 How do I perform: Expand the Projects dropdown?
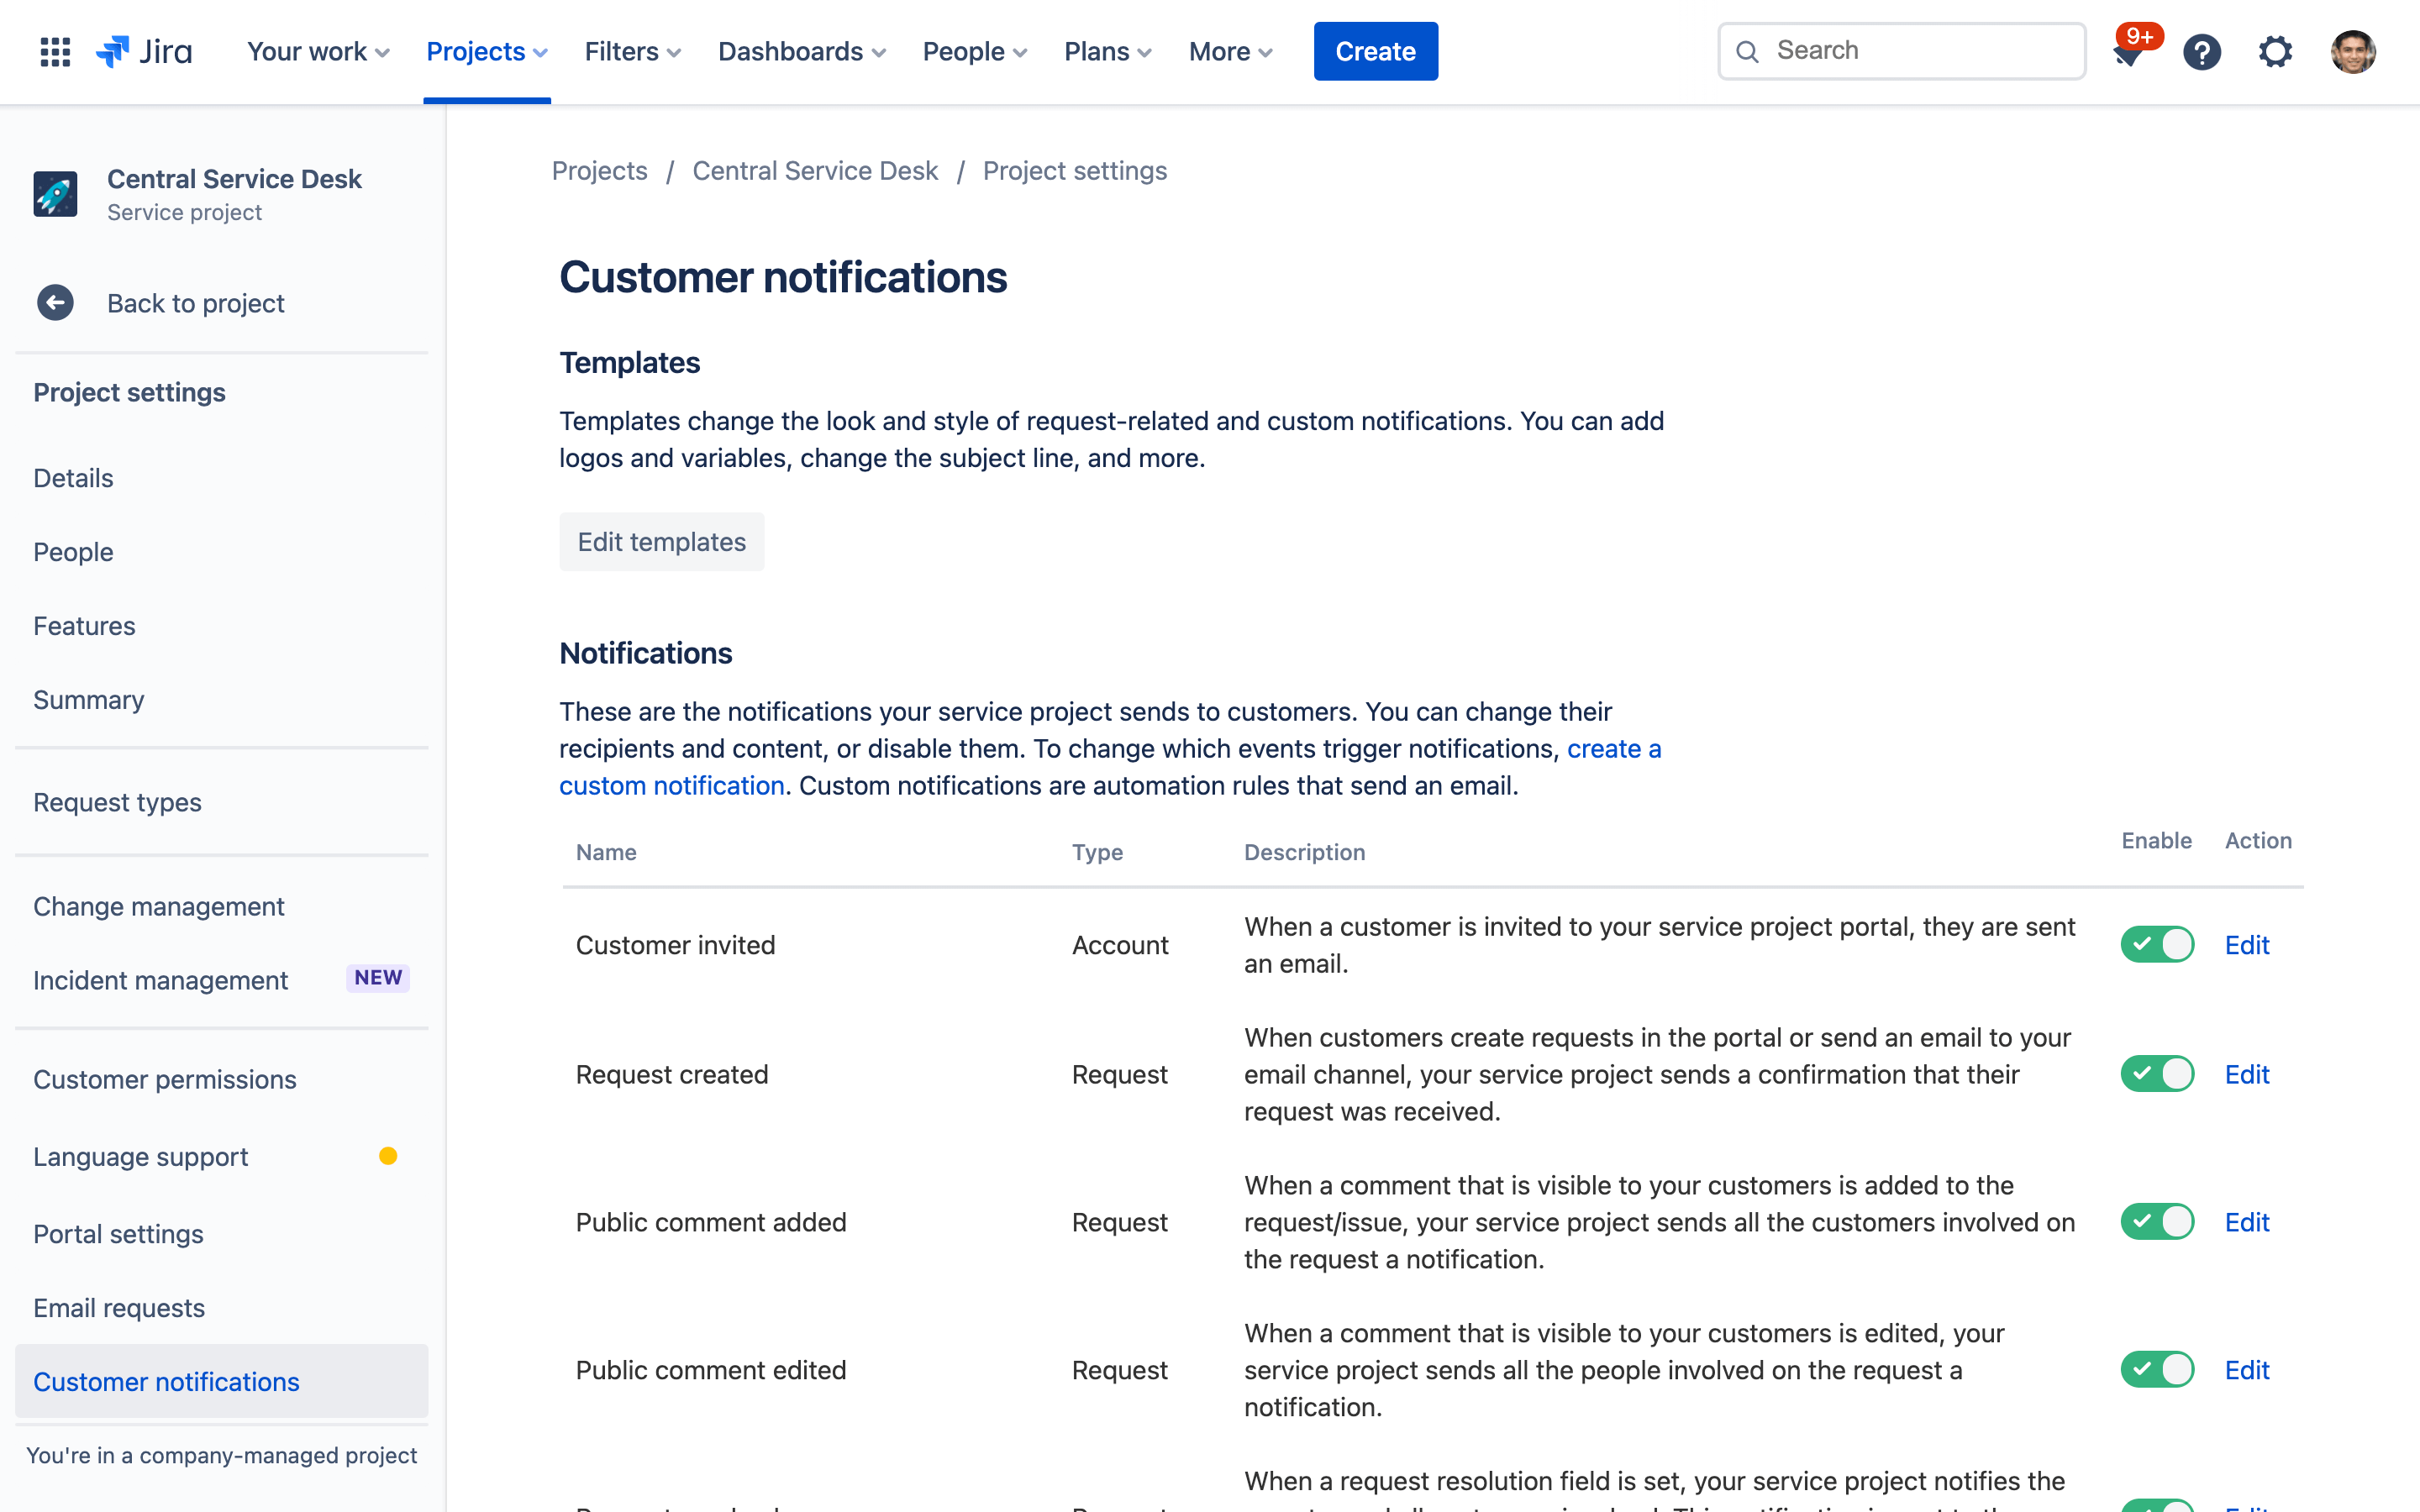pyautogui.click(x=486, y=51)
